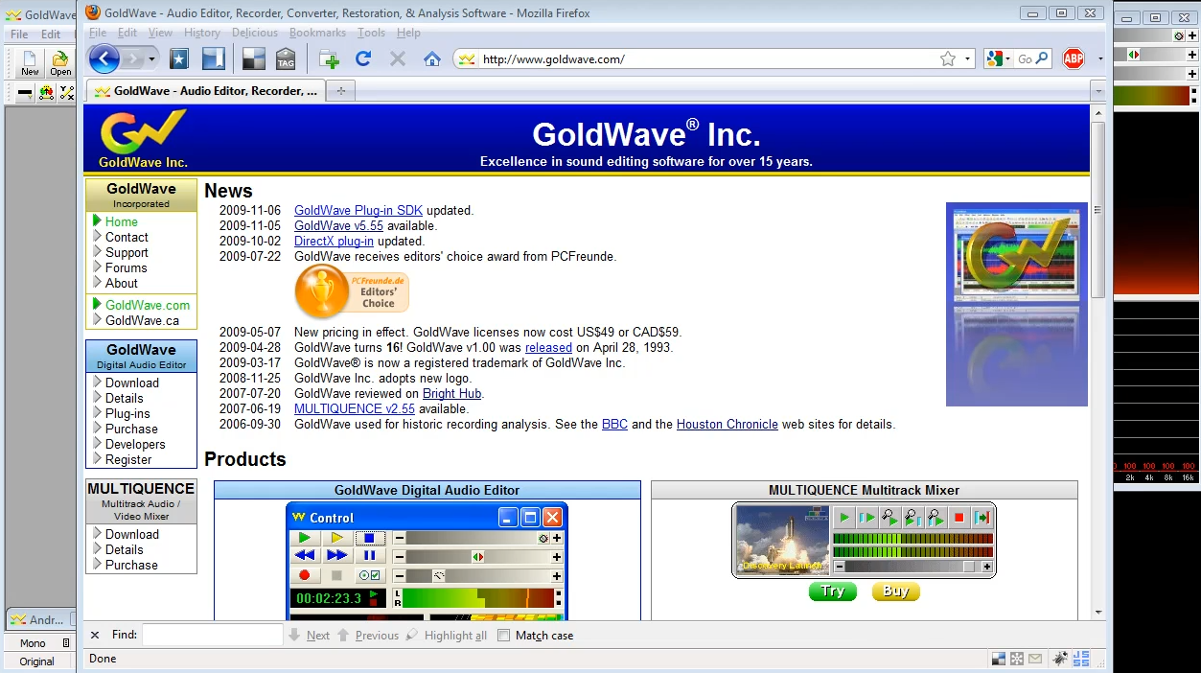The width and height of the screenshot is (1201, 673).
Task: Click the black-and-white checkered Delicious icon
Action: pyautogui.click(x=253, y=58)
